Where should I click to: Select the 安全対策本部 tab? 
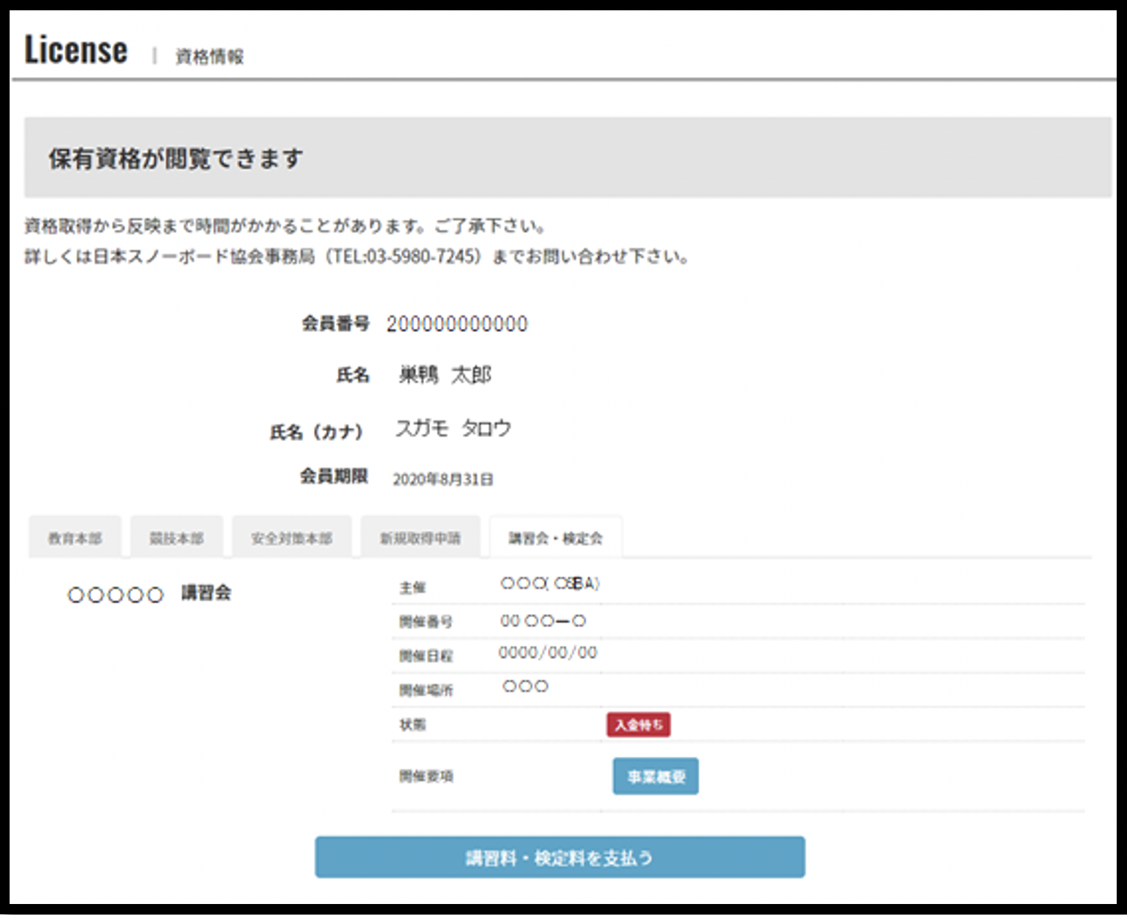291,538
